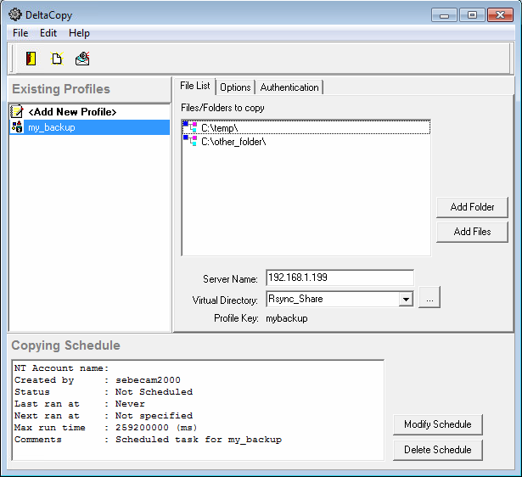This screenshot has width=522, height=477.
Task: Click the New Profile page toolbar icon
Action: [57, 59]
